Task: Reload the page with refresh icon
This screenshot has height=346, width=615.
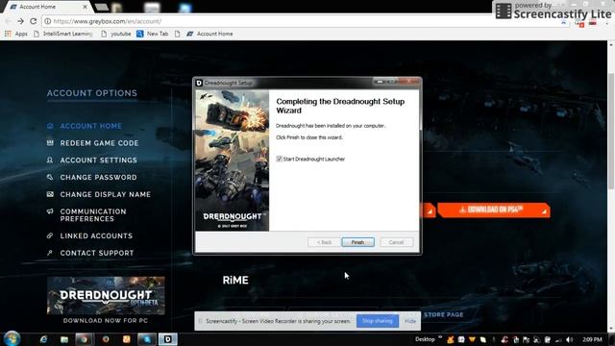Action: 34,21
